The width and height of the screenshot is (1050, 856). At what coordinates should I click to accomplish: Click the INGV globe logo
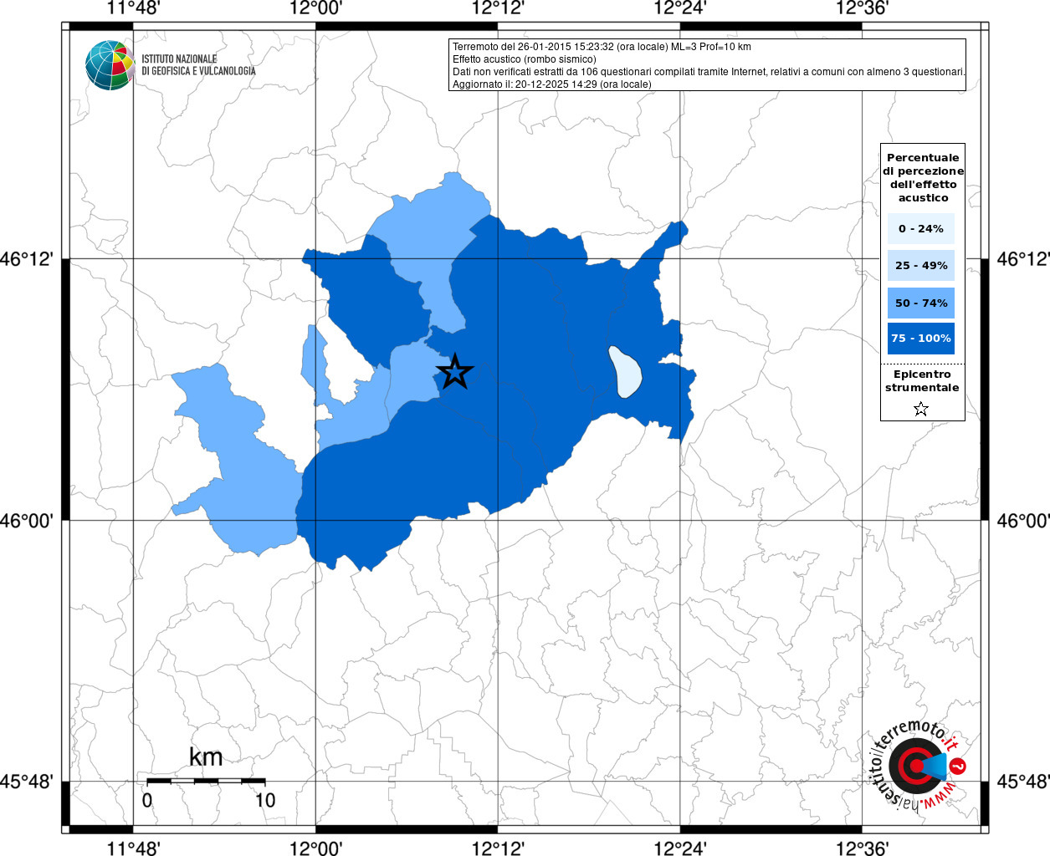(x=110, y=65)
